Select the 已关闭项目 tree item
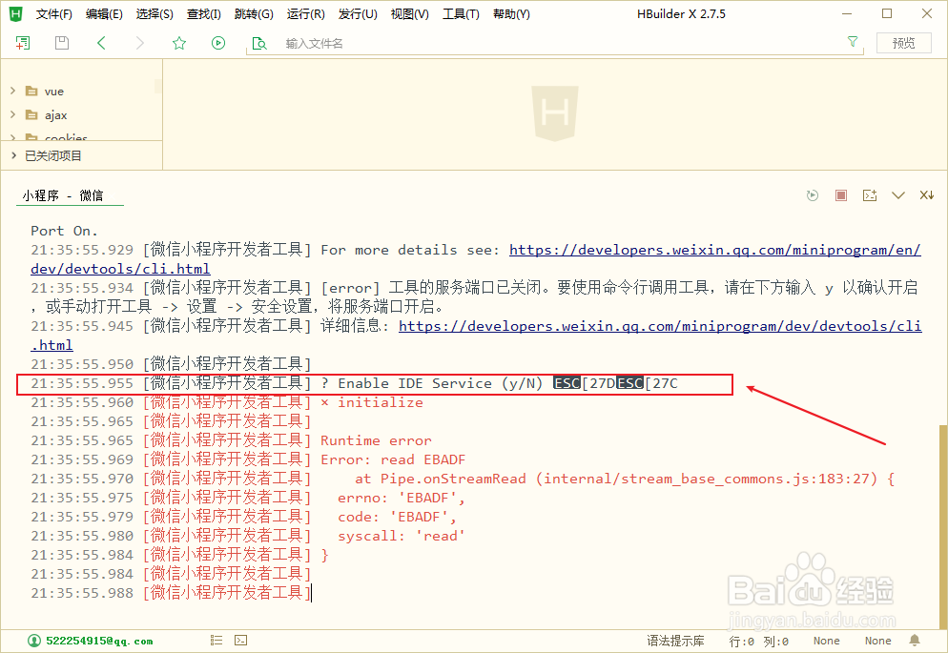Viewport: 948px width, 653px height. tap(82, 155)
